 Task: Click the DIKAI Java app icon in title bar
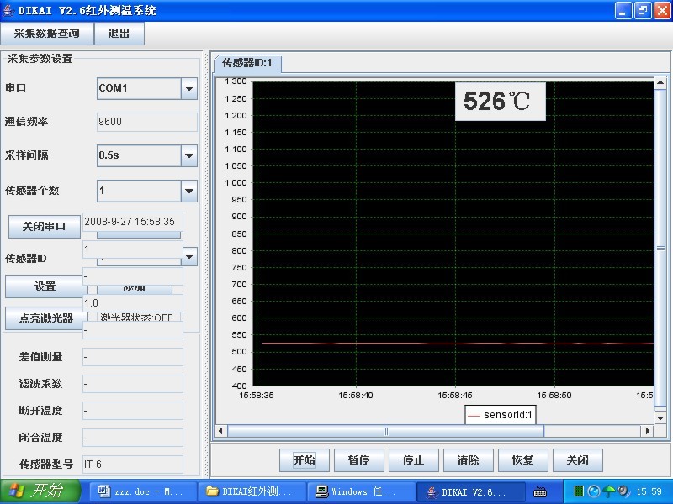click(8, 10)
